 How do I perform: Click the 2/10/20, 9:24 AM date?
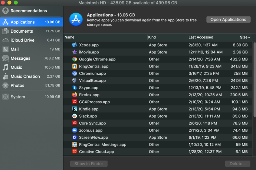click(x=204, y=102)
